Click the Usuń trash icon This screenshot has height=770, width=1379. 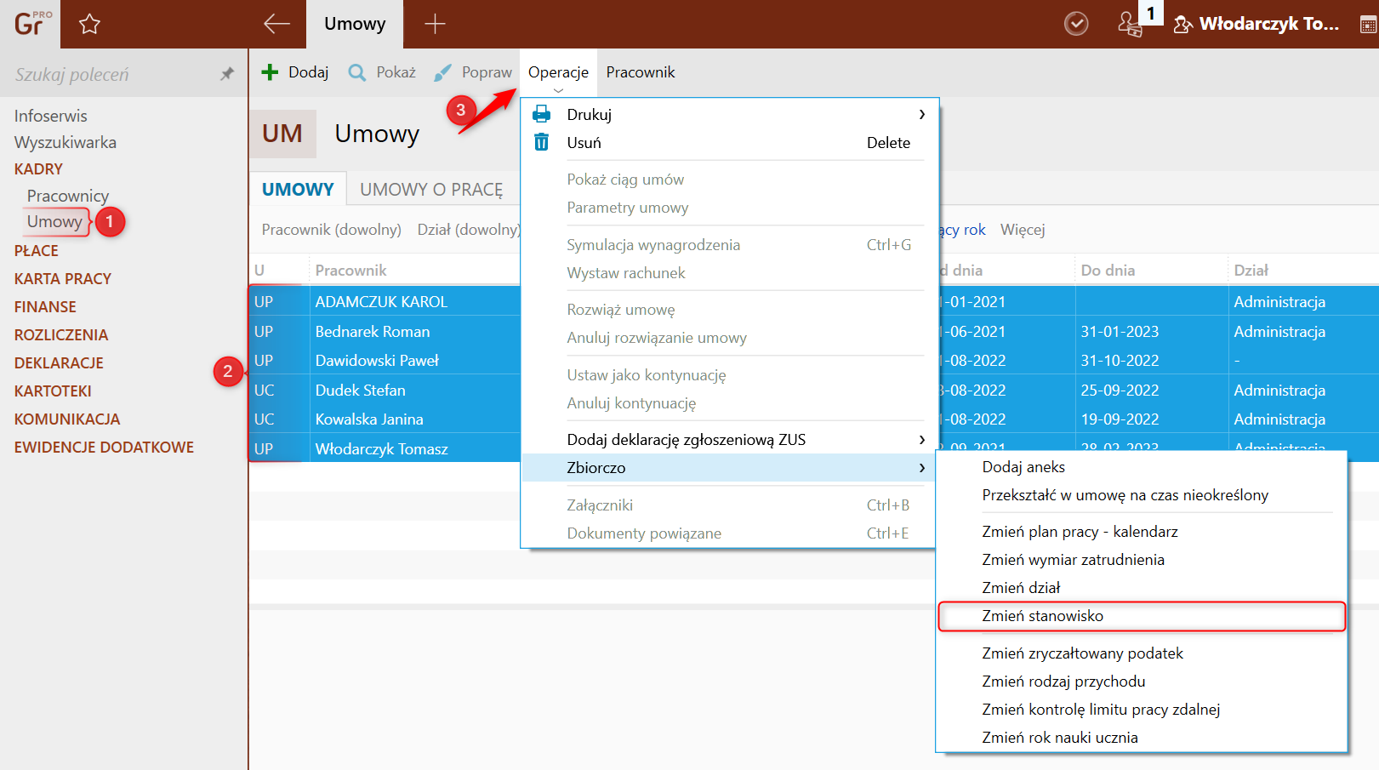pyautogui.click(x=541, y=142)
